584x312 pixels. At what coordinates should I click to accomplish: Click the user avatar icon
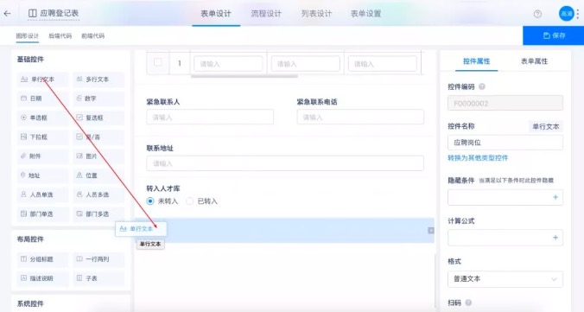(x=567, y=14)
